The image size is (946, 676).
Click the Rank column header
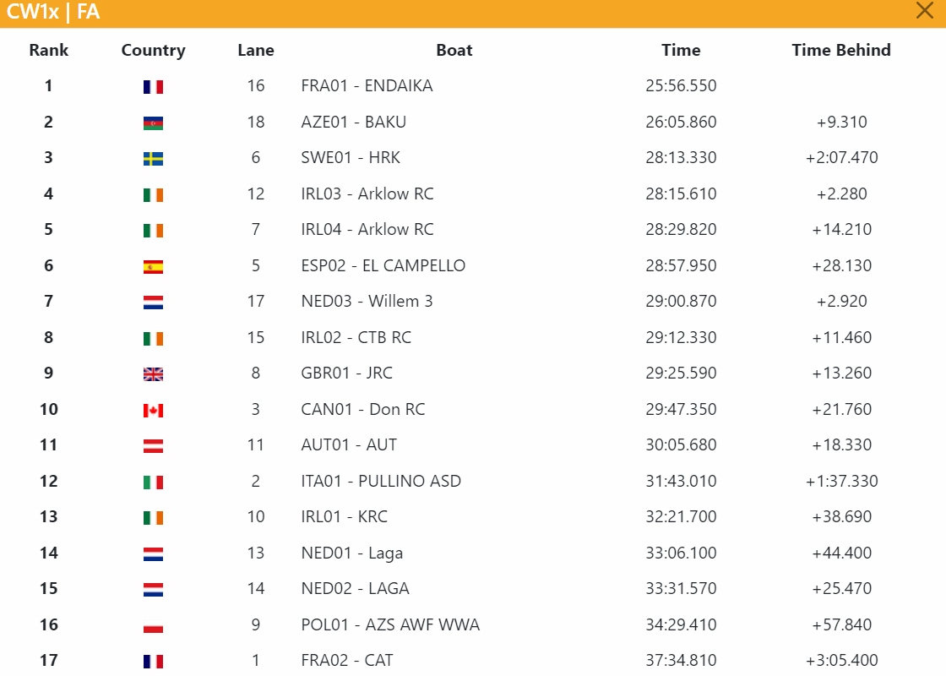(49, 50)
